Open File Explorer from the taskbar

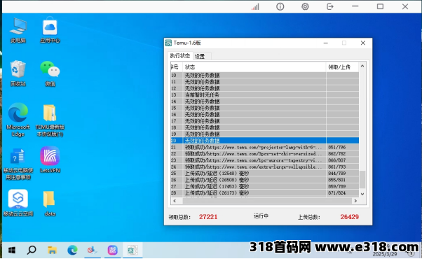(x=52, y=250)
